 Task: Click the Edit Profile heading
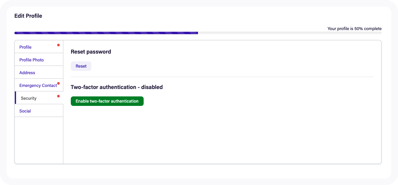point(28,16)
